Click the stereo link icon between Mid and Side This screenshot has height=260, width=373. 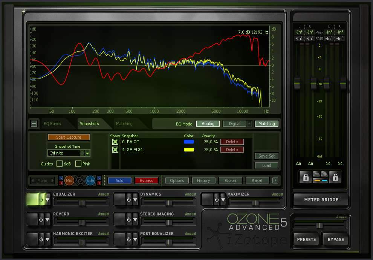click(80, 180)
